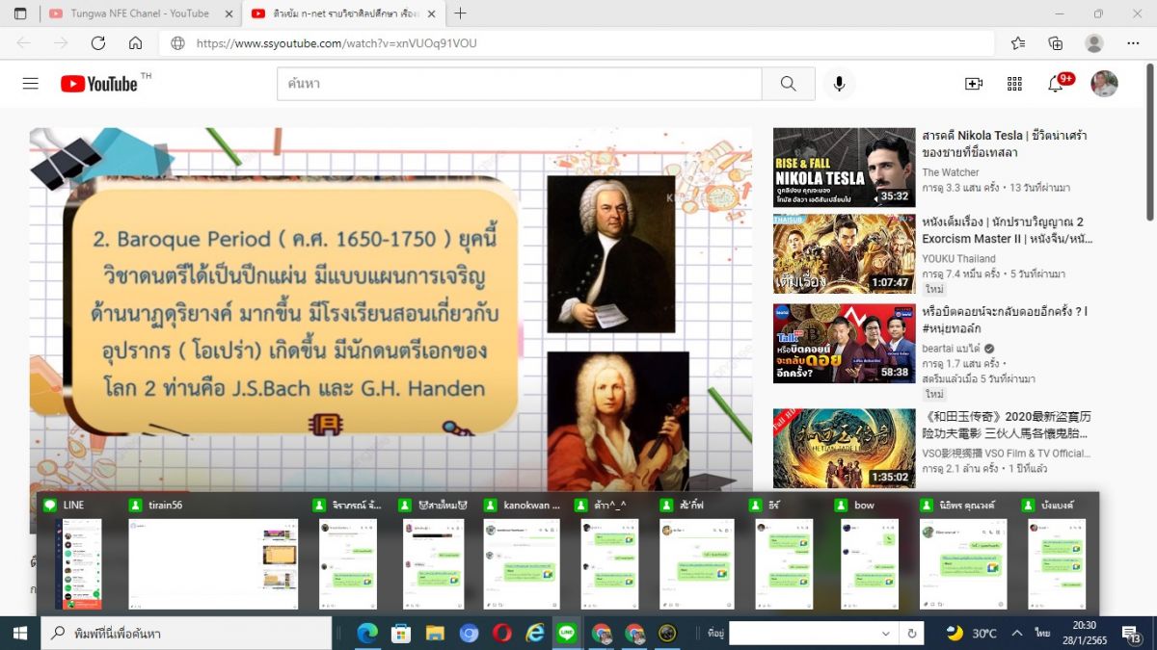1157x650 pixels.
Task: Click the YouTube search input field
Action: (x=519, y=84)
